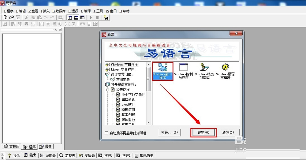The width and height of the screenshot is (306, 160).
Task: Click the magnifier preview toolbar icon
Action: point(61,17)
